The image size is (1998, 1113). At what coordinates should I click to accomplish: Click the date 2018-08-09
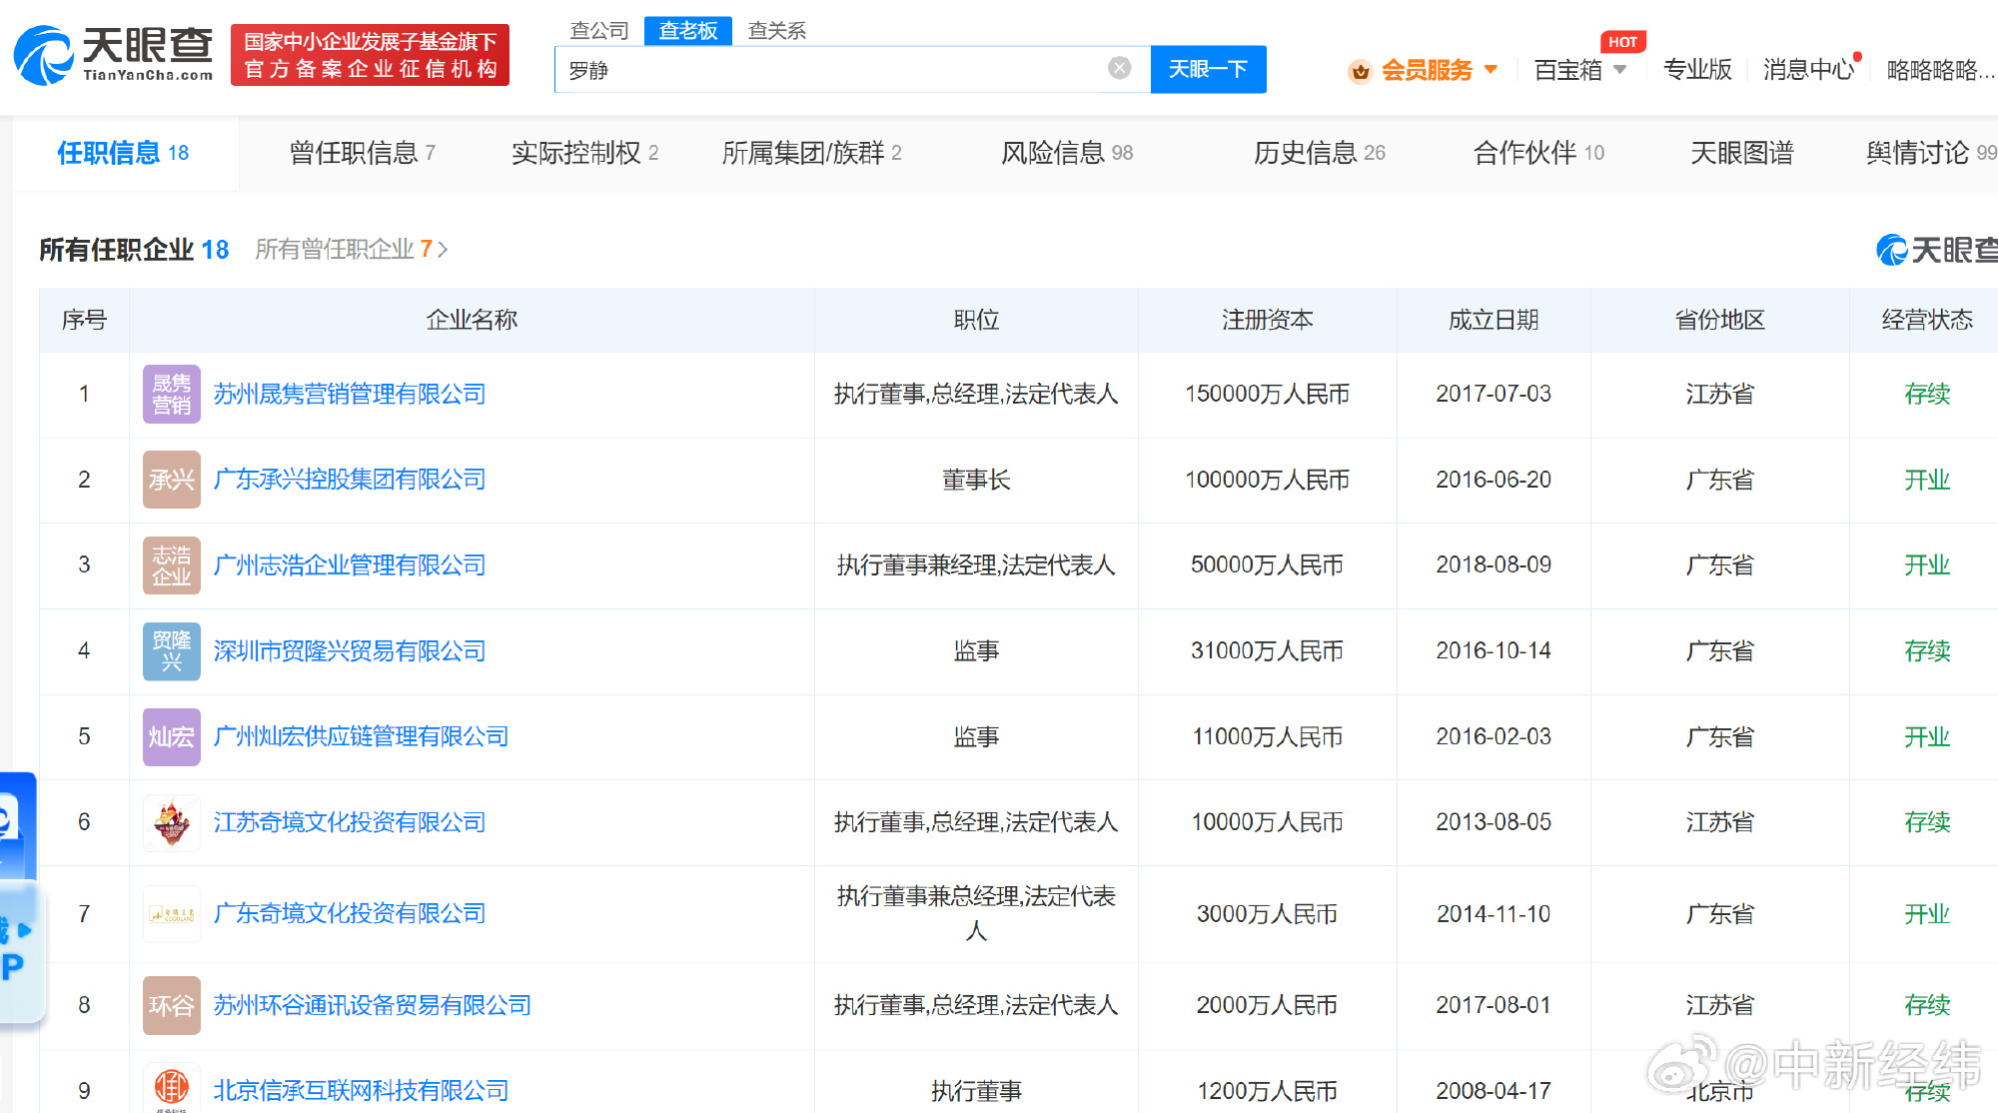pos(1494,565)
